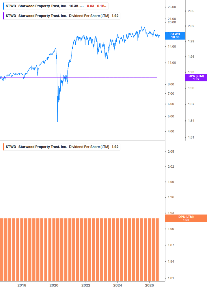Viewport: 207px width, 290px height.
Task: Click the 25.00 price axis value
Action: click(x=172, y=7)
